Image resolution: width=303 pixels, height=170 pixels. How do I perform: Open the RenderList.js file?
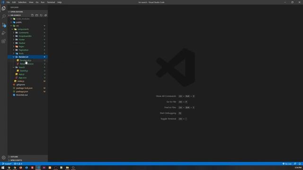(x=27, y=60)
